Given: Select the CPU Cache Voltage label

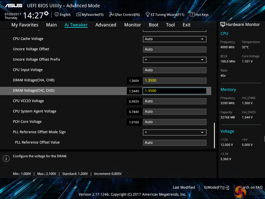Looking at the screenshot, I should [x=28, y=39].
